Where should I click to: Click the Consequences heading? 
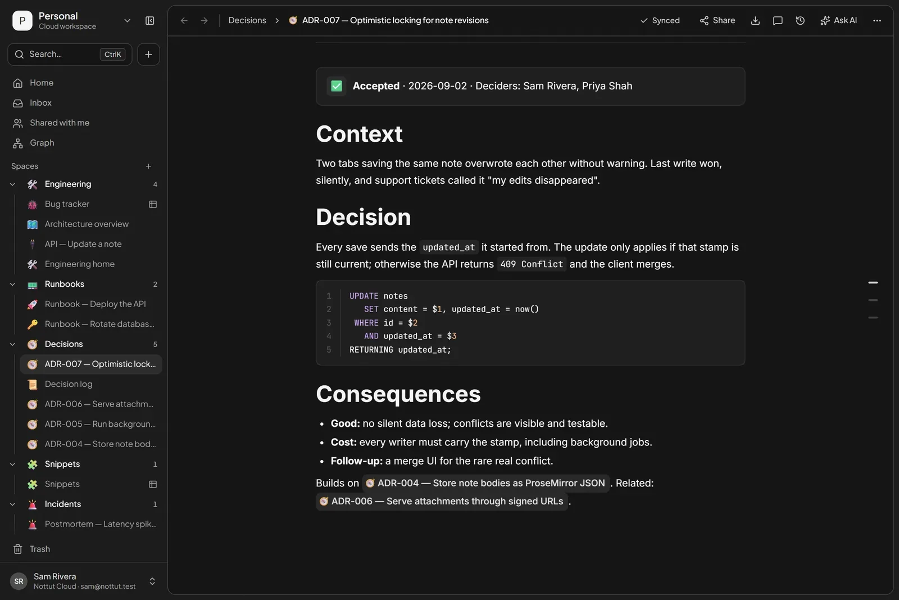tap(398, 395)
